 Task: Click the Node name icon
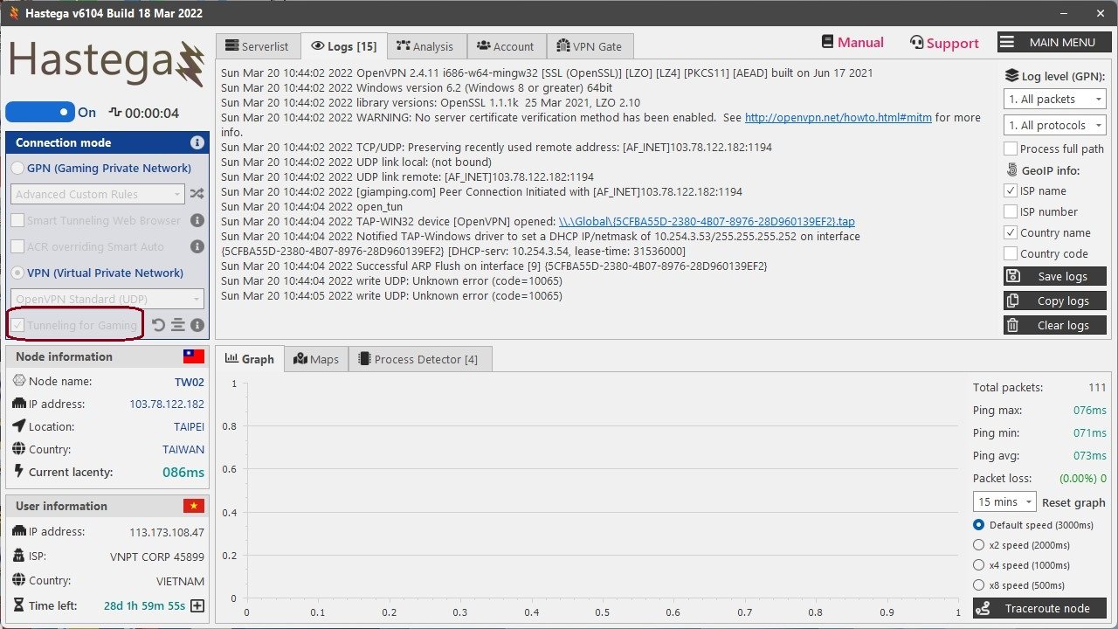click(19, 381)
